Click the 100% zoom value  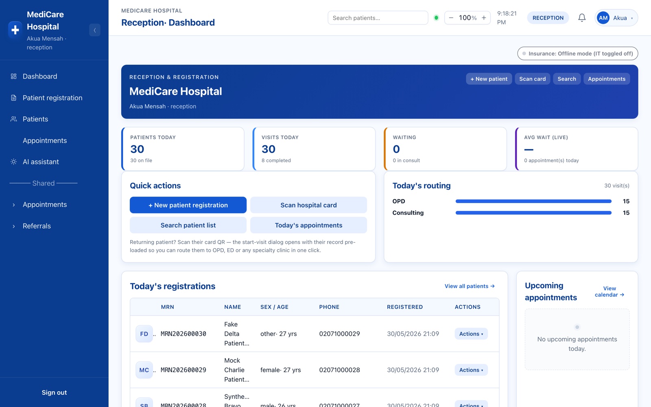point(467,18)
